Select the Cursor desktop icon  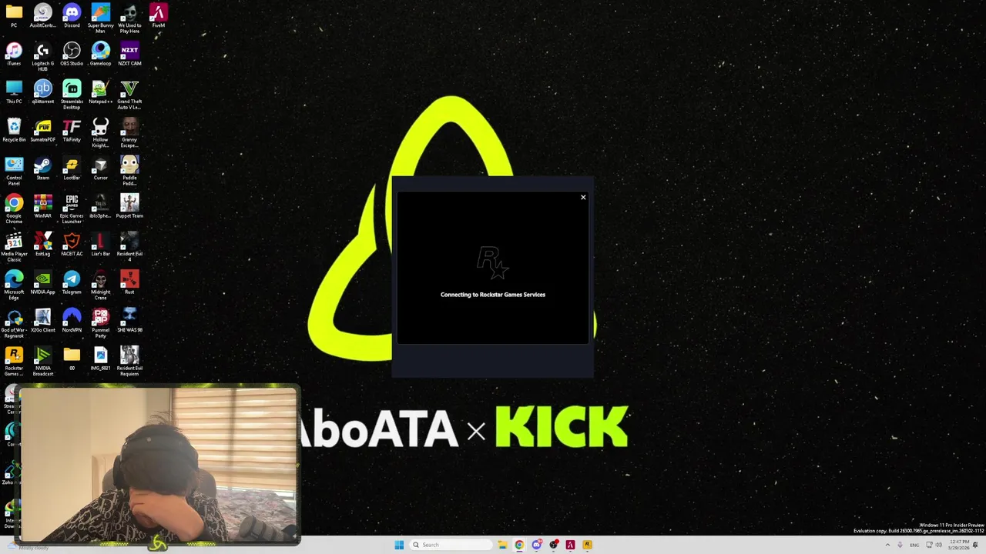click(x=100, y=169)
